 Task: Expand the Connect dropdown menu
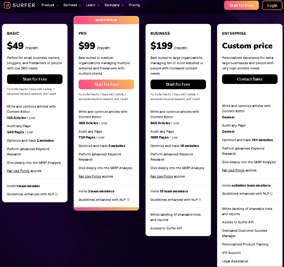72,5
